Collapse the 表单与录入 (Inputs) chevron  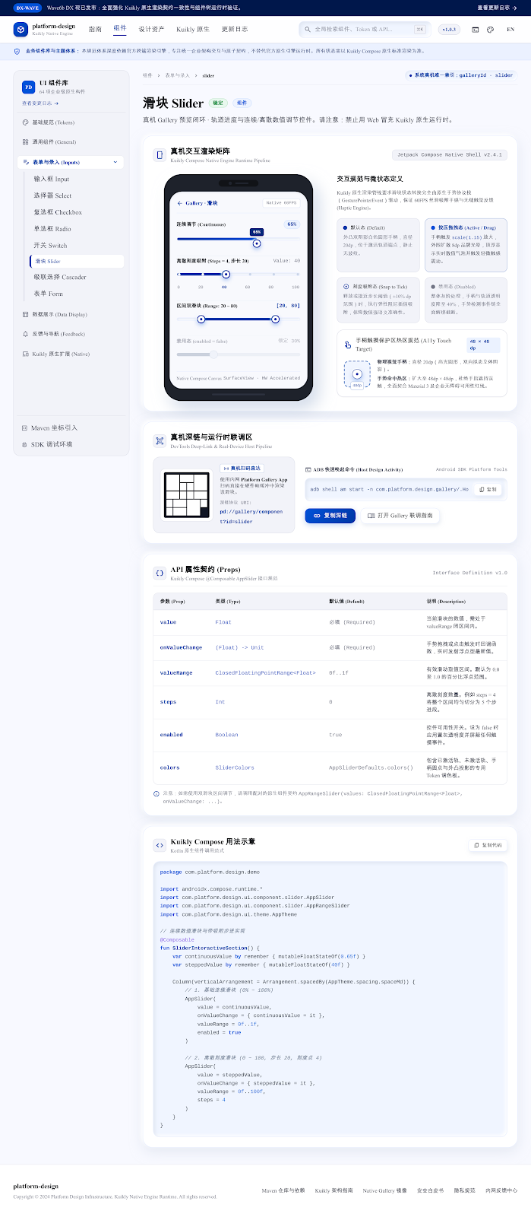click(115, 162)
